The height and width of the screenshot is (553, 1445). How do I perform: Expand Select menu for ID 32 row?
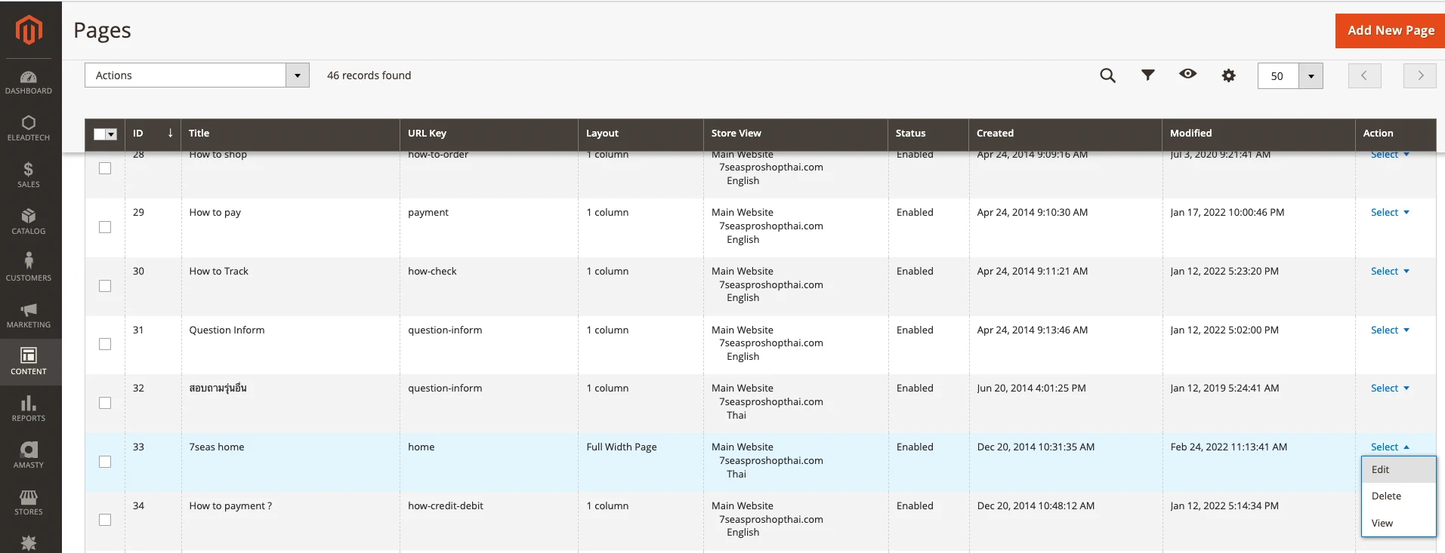point(1390,389)
